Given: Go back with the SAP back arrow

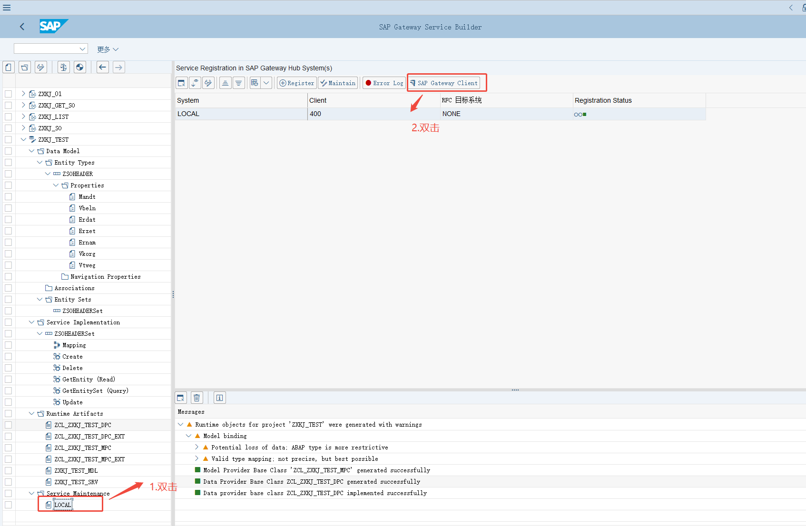Looking at the screenshot, I should 22,27.
